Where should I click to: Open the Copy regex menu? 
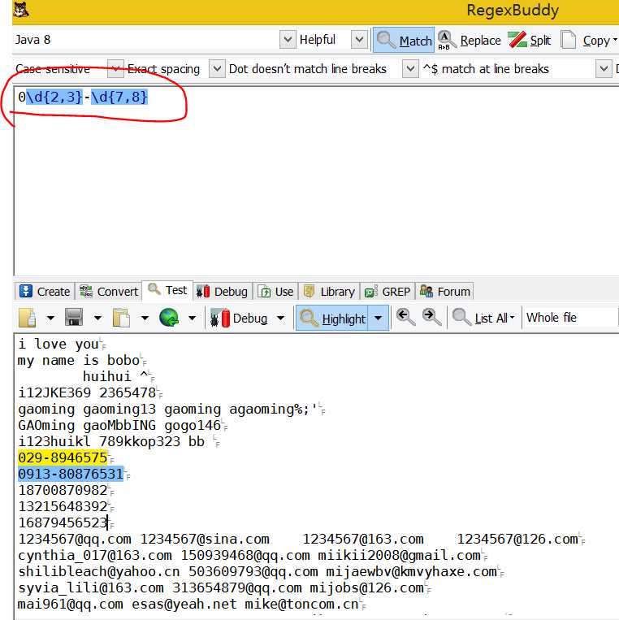pyautogui.click(x=589, y=40)
